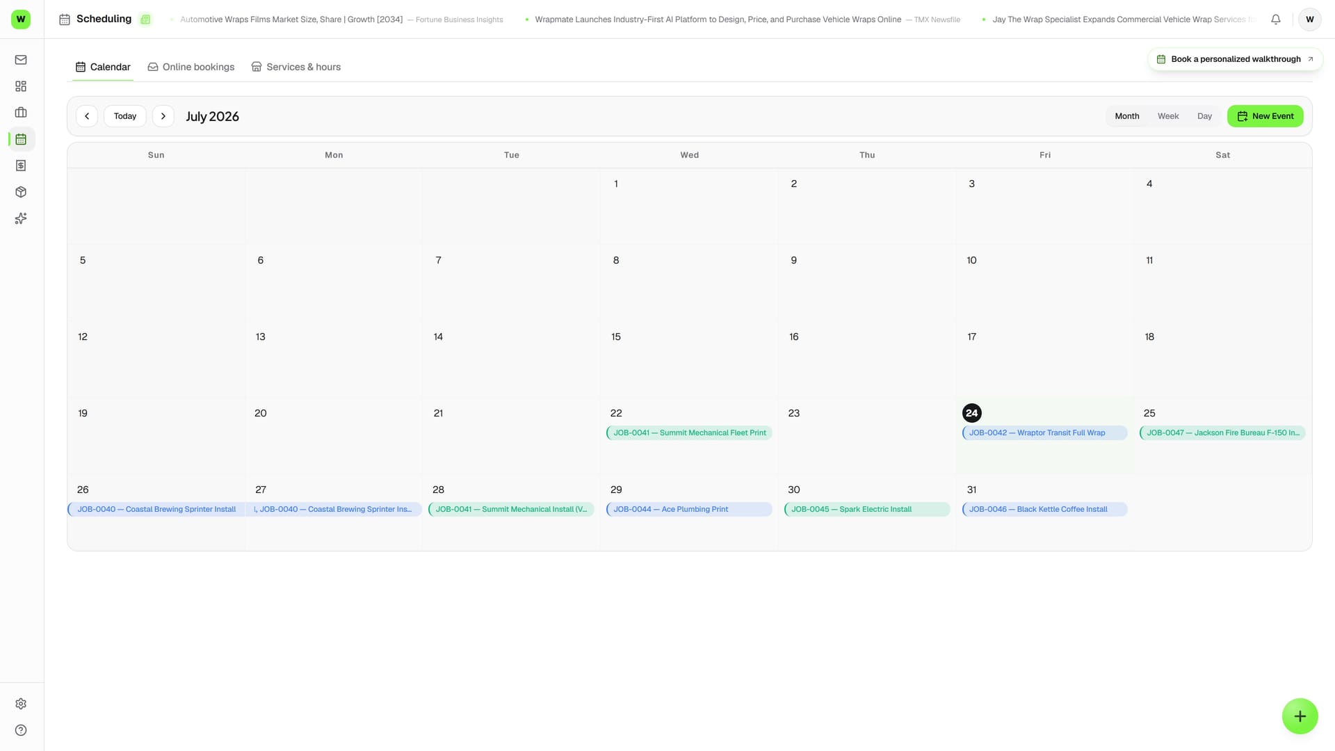Select the scheduling calendar icon in sidebar

pyautogui.click(x=21, y=139)
